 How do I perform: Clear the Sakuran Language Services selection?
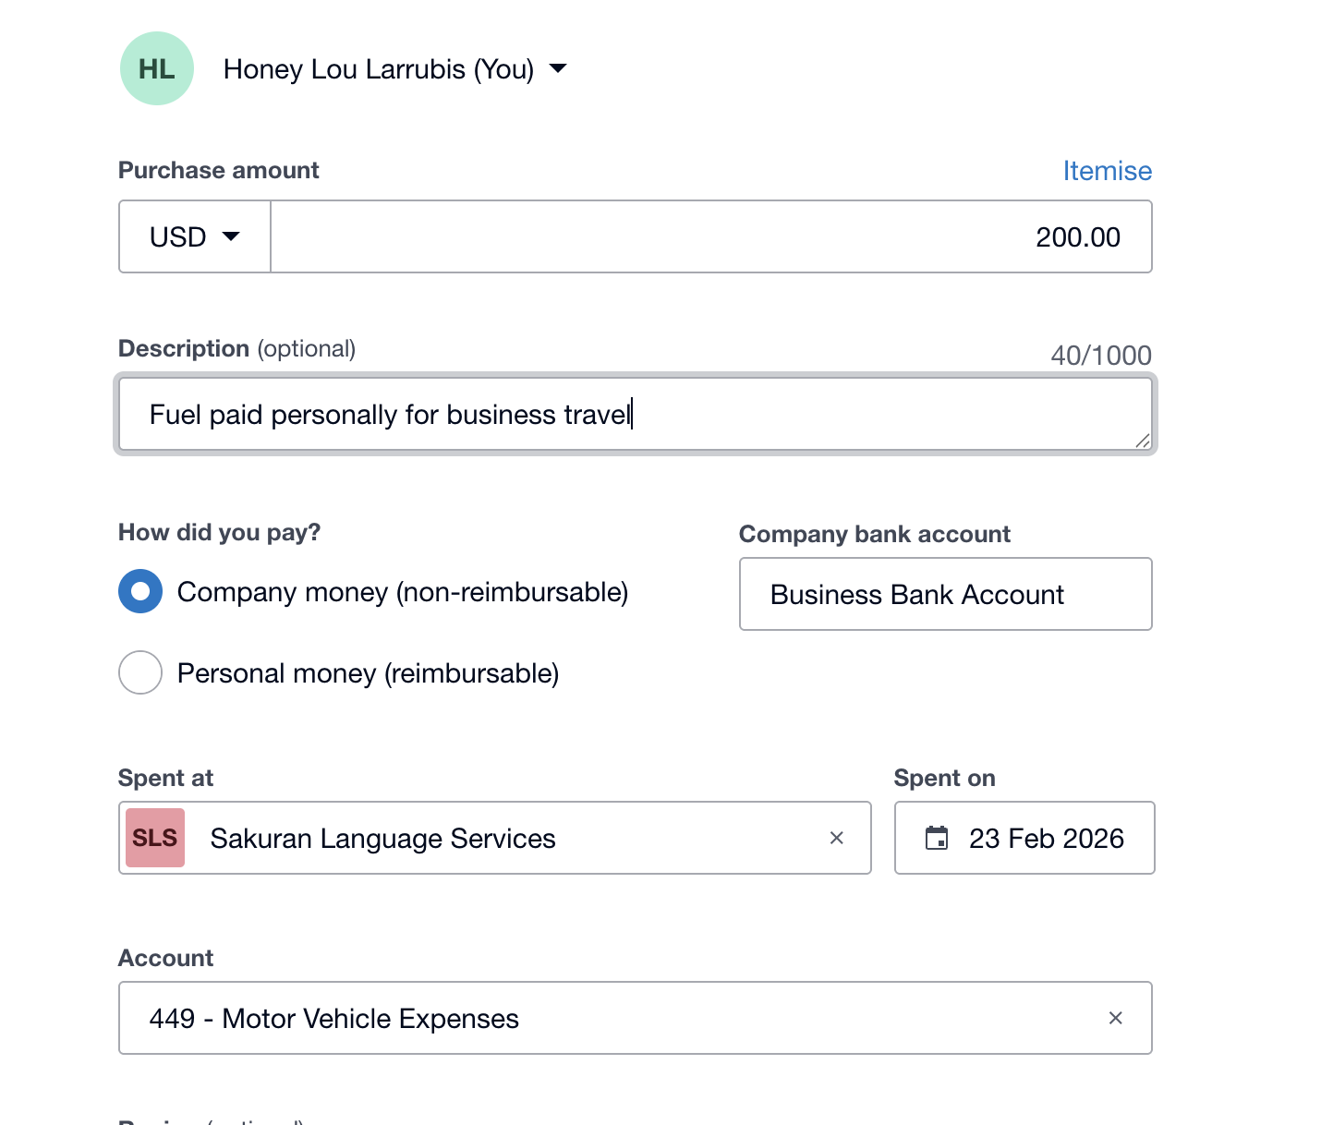[x=837, y=838]
